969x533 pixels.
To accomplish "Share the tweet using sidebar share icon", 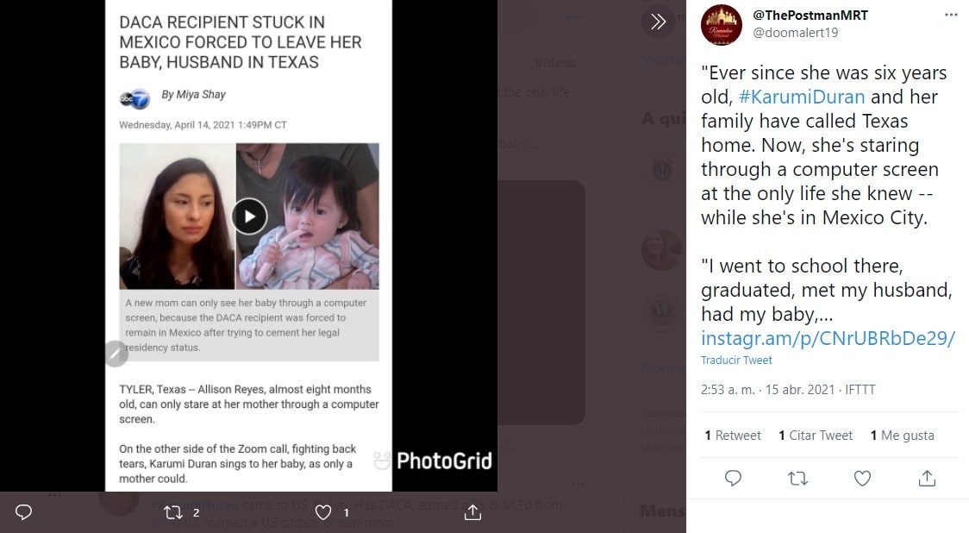I will pos(927,478).
